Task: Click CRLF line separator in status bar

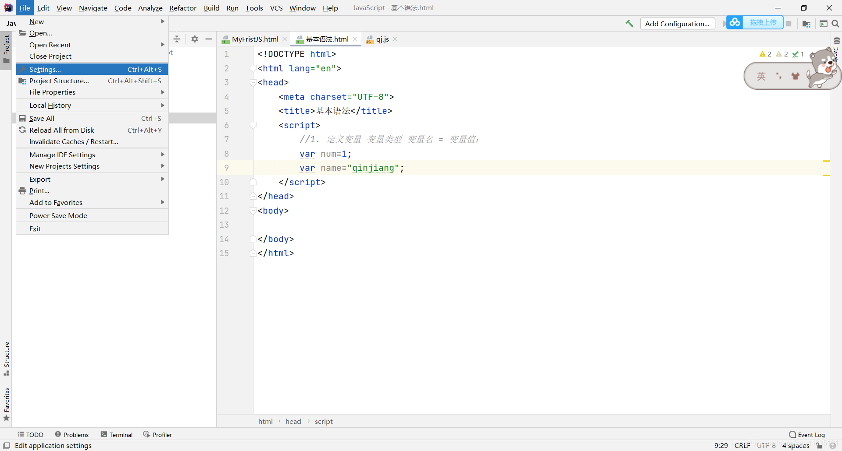Action: (742, 445)
